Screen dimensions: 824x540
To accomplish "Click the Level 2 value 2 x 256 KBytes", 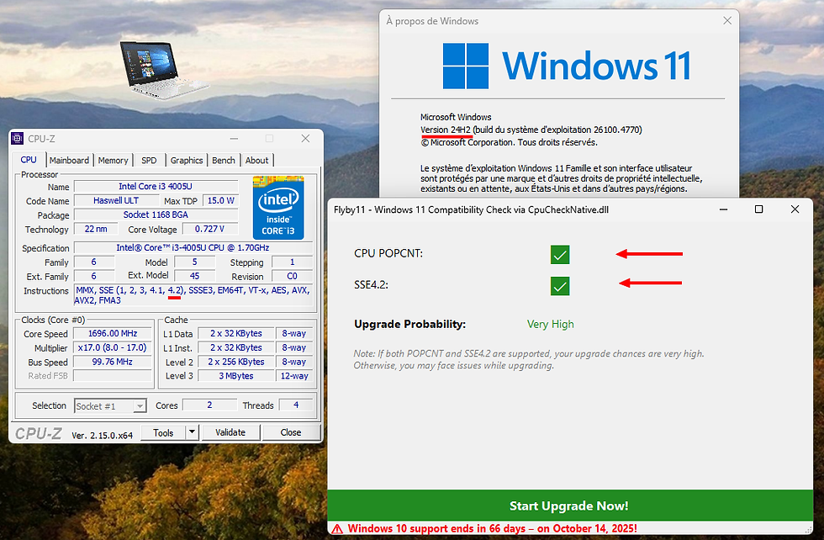I will [x=236, y=362].
